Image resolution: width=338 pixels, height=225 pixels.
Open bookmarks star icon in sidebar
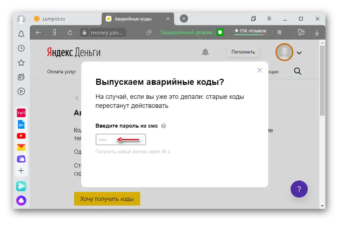21,63
